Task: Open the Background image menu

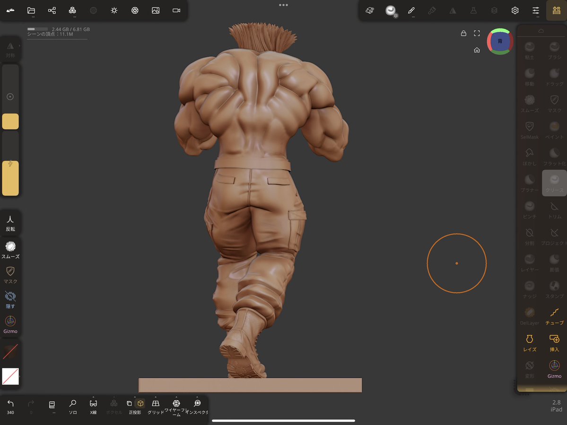Action: pyautogui.click(x=156, y=10)
